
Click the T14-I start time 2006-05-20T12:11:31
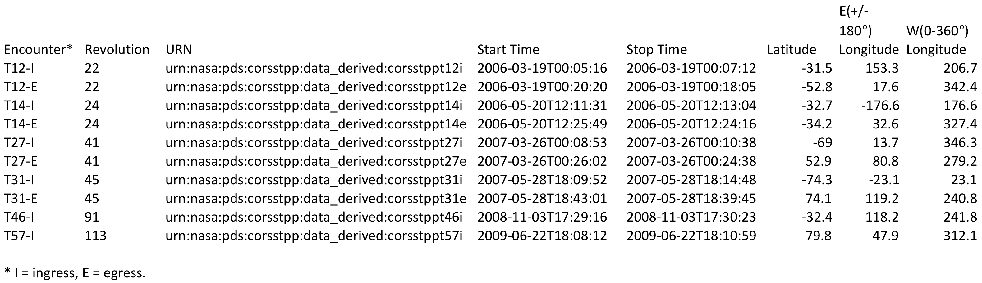click(542, 105)
